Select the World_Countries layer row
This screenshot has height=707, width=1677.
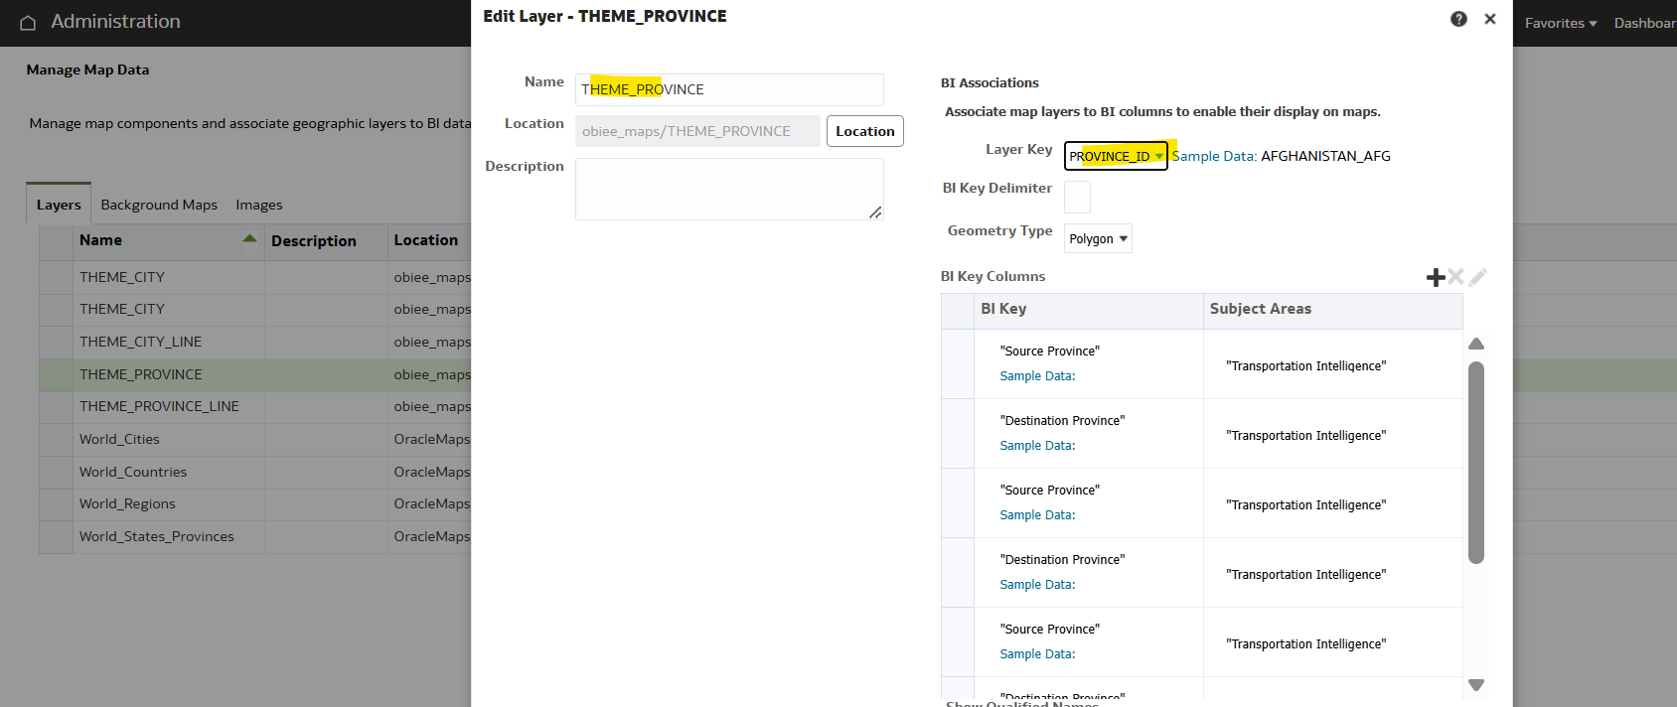click(x=255, y=472)
